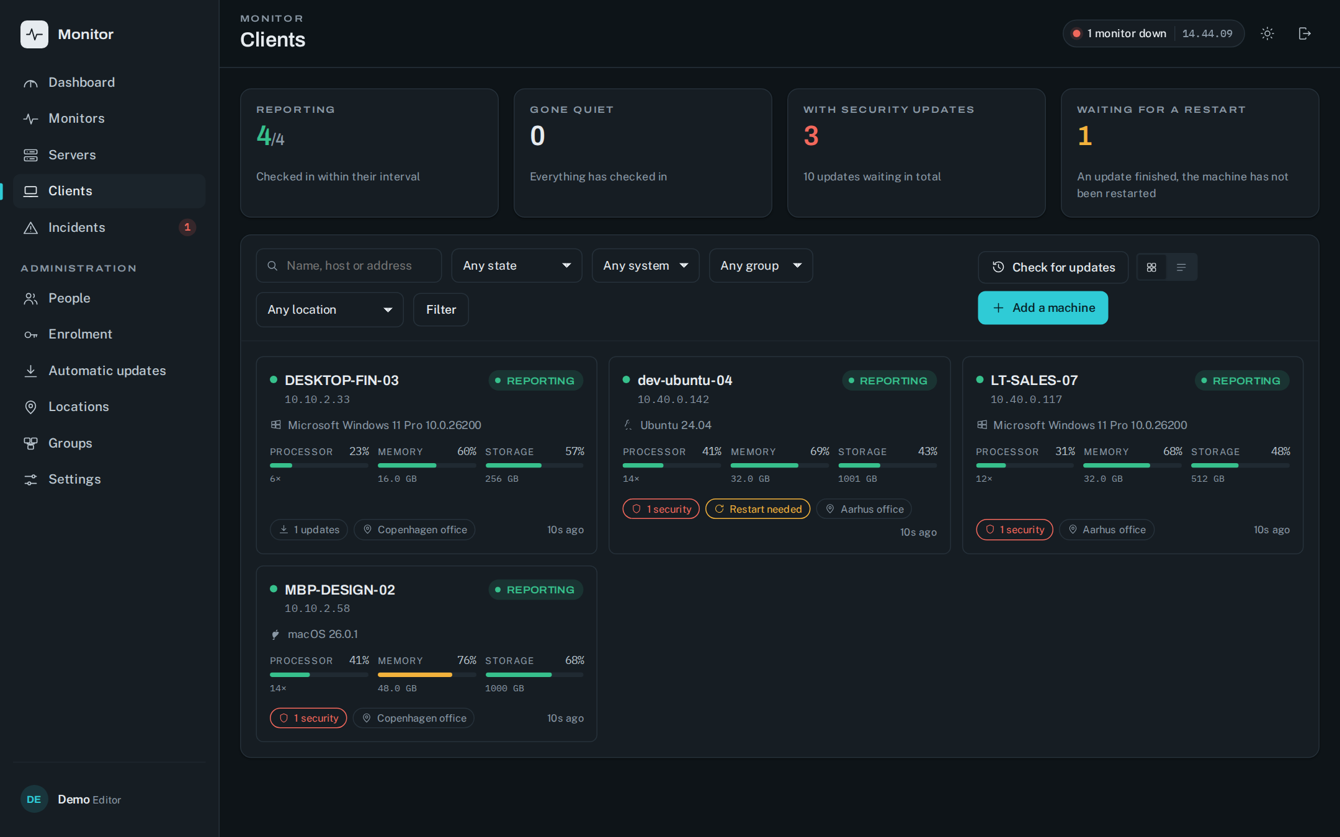This screenshot has height=837, width=1340.
Task: Switch to grid view layout
Action: pyautogui.click(x=1151, y=267)
